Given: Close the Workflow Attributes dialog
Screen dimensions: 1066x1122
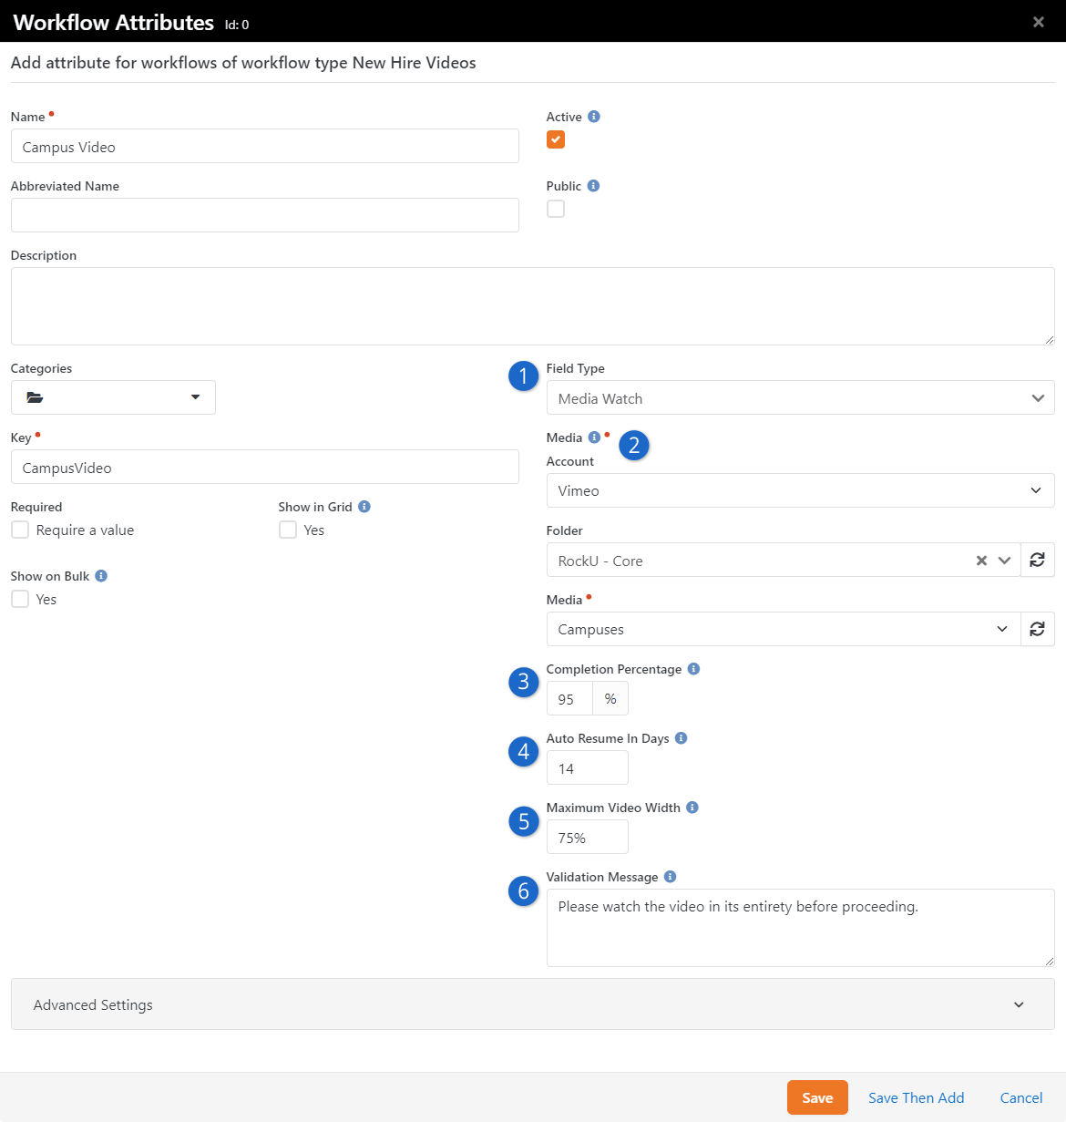Looking at the screenshot, I should [1039, 22].
